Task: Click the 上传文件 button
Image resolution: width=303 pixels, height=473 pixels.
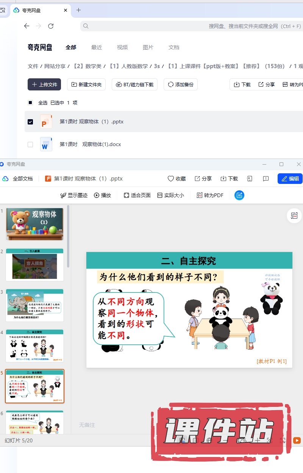Action: [x=44, y=84]
